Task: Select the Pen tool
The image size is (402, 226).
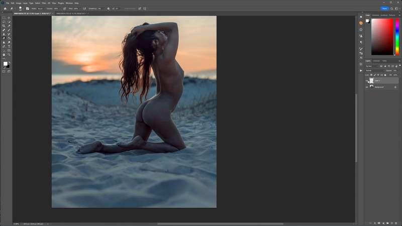Action: 4,46
